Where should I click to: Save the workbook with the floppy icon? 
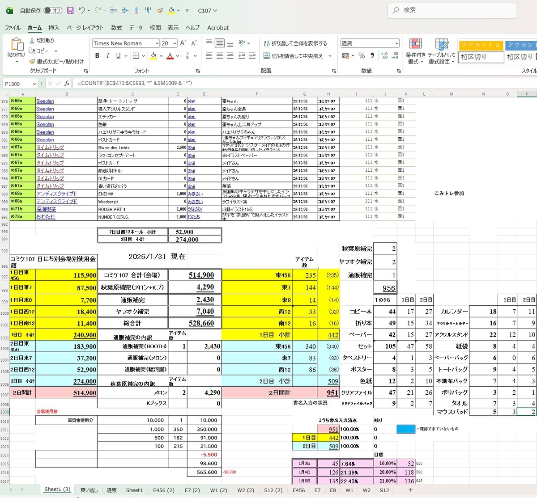coord(70,10)
